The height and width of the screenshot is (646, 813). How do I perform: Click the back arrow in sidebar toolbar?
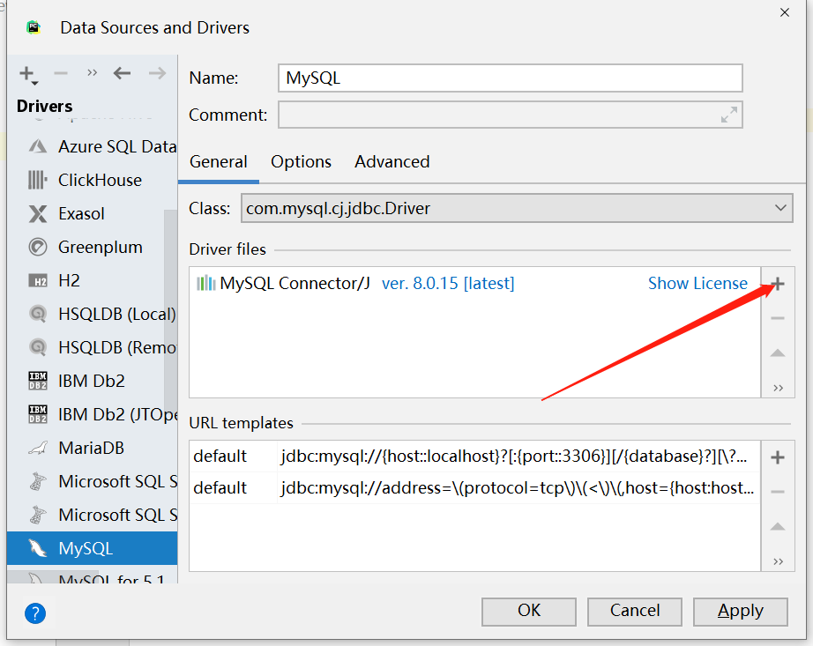tap(122, 73)
